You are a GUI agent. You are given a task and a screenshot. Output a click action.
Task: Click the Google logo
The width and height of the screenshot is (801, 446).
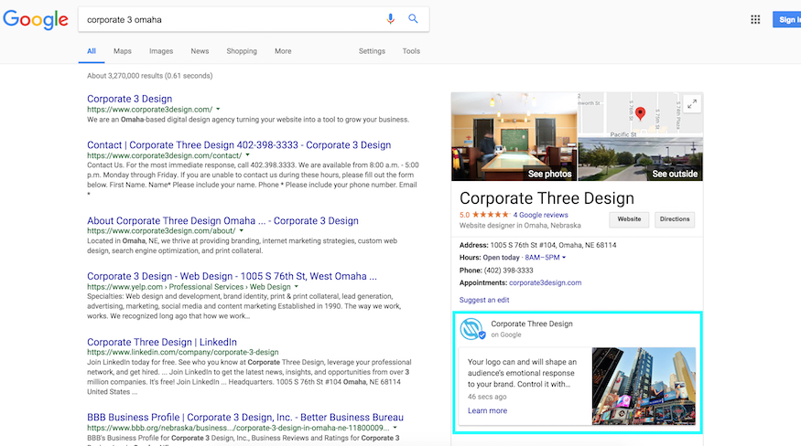click(x=36, y=19)
